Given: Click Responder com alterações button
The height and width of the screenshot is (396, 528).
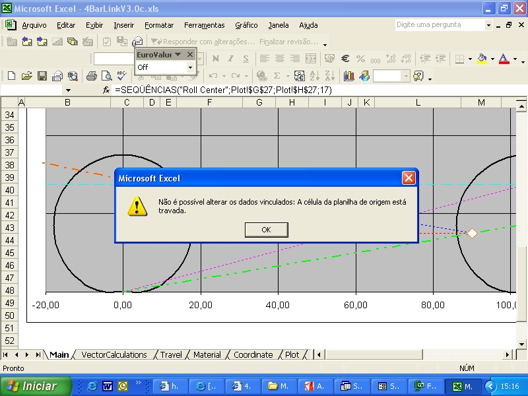Looking at the screenshot, I should point(203,42).
